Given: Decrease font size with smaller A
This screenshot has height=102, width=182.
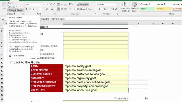Looking at the screenshot, I should 54,5.
